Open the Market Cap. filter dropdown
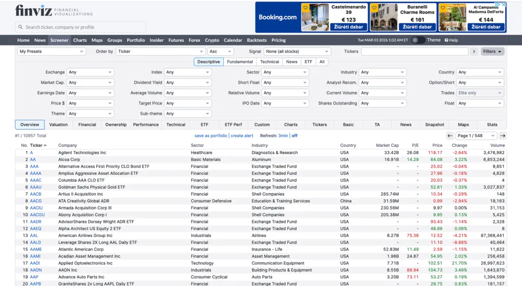The width and height of the screenshot is (522, 286). click(90, 82)
